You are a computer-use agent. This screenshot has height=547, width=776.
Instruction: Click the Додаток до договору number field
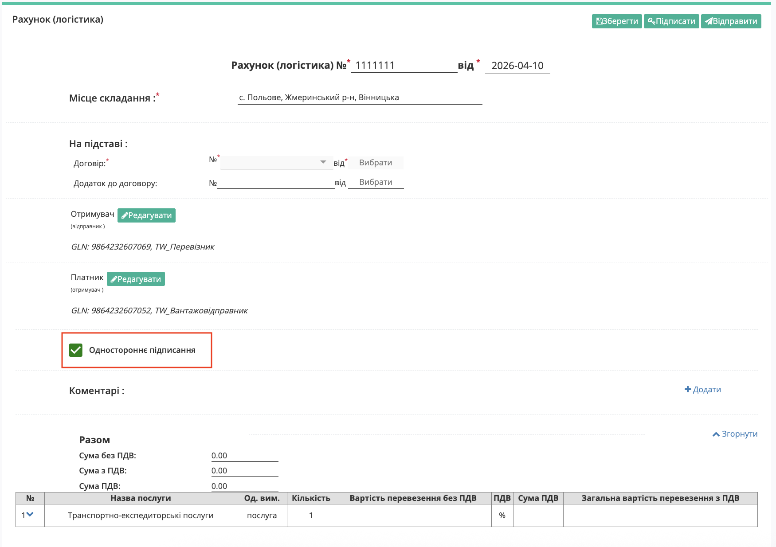275,183
